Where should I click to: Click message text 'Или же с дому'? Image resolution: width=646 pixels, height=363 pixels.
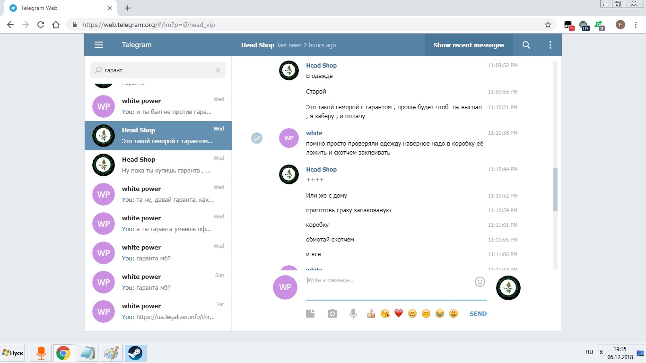coord(326,196)
